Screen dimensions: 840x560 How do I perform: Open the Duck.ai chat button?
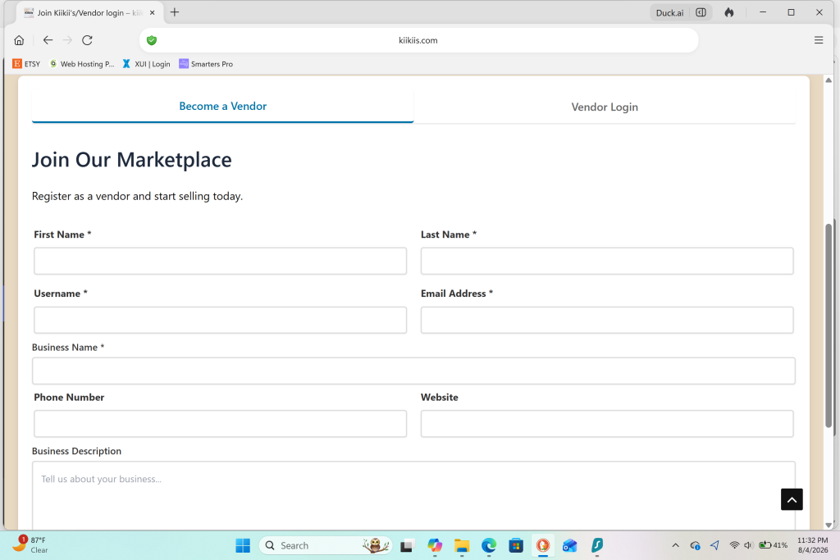point(669,12)
